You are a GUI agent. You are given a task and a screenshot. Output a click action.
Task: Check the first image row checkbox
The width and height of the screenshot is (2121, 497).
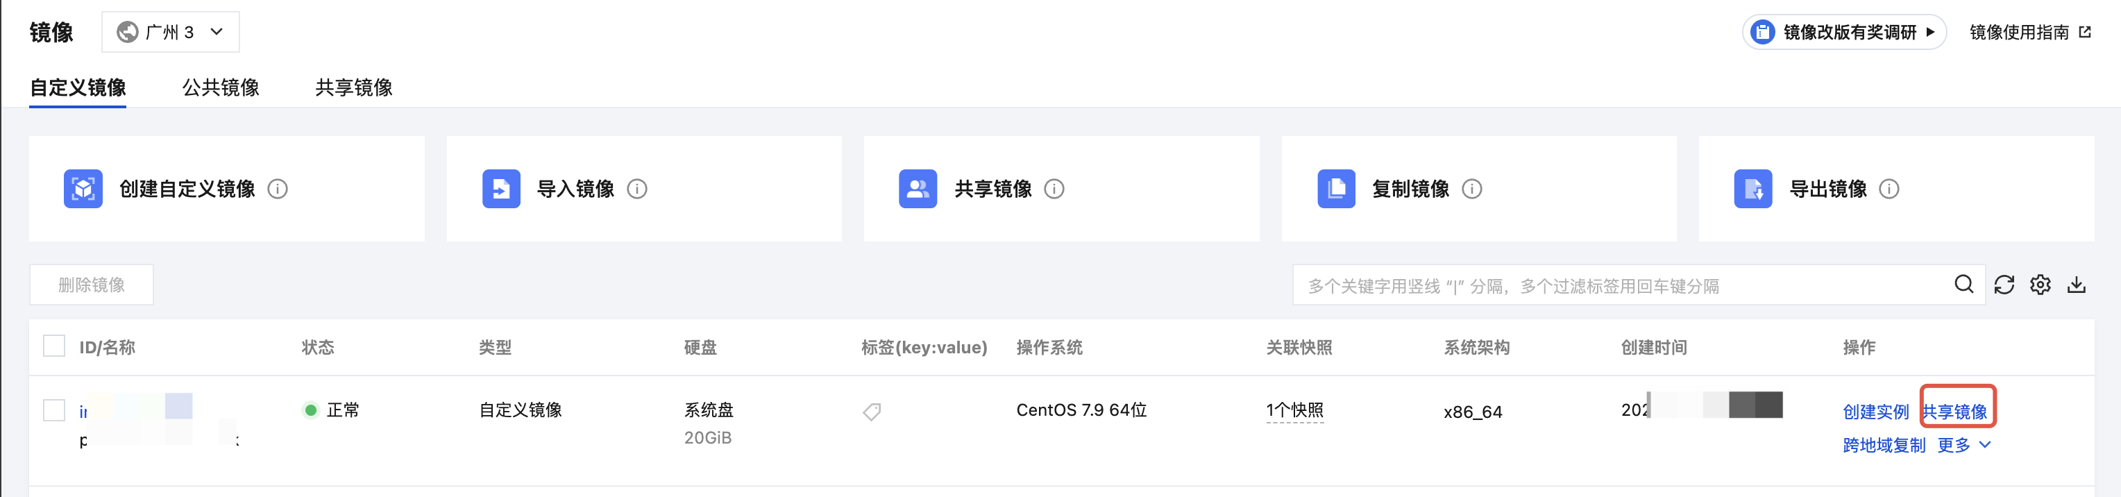[54, 410]
